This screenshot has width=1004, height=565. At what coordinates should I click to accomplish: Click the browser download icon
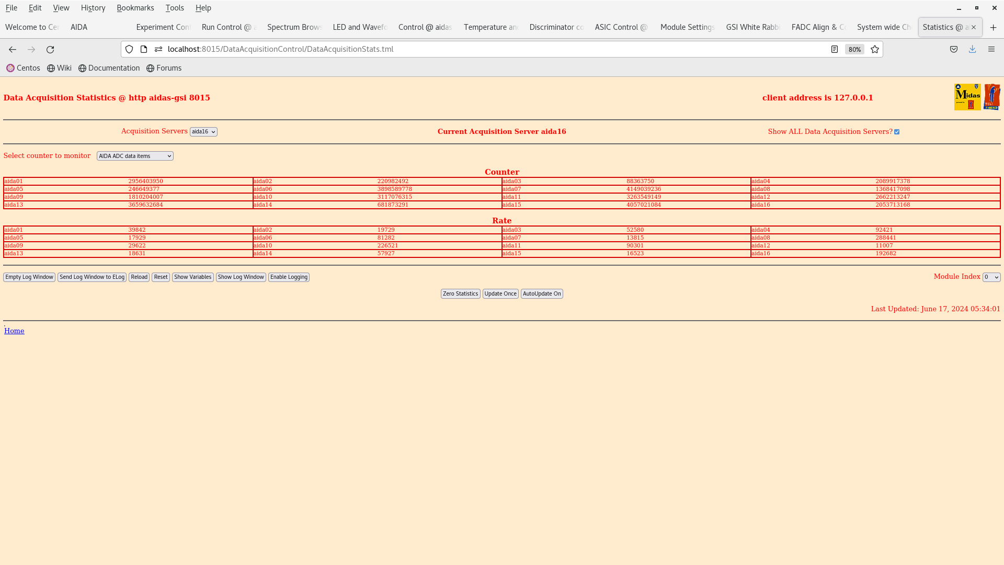tap(972, 49)
